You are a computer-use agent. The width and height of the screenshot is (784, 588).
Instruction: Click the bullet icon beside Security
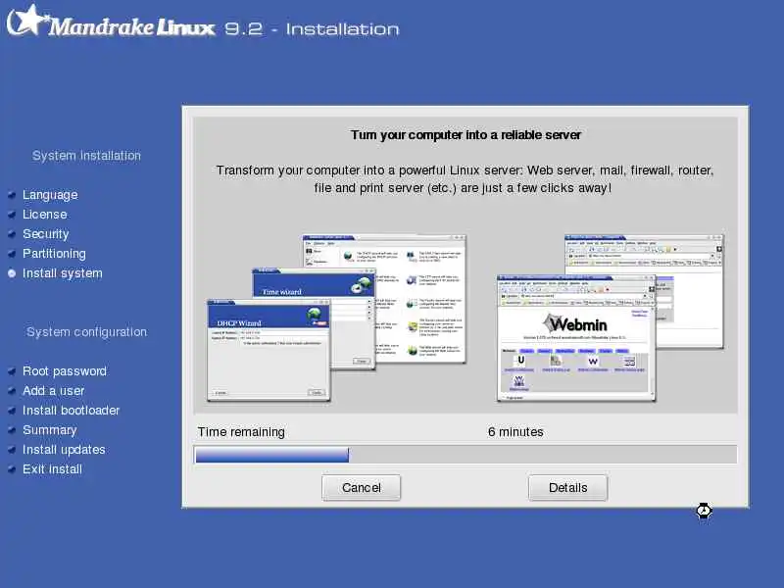coord(12,234)
